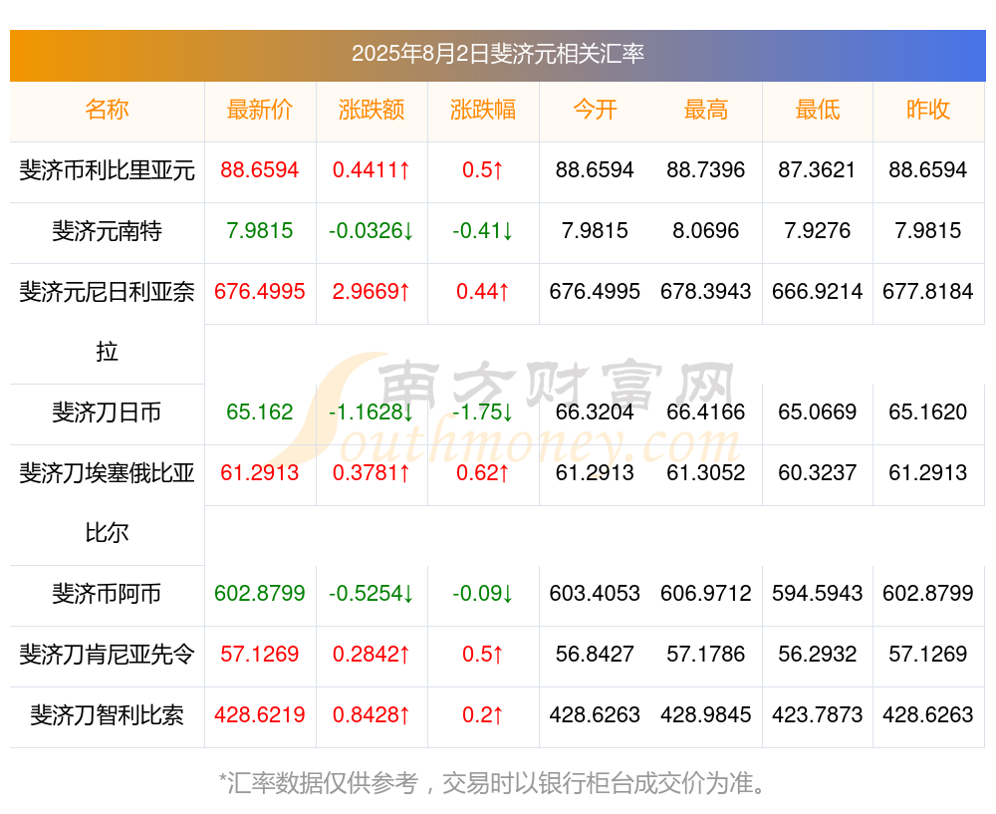Click percent change 0.44↑

click(483, 292)
